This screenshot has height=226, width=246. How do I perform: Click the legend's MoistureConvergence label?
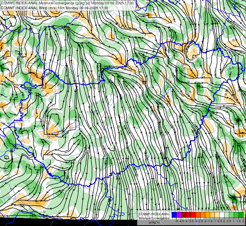coord(154,218)
